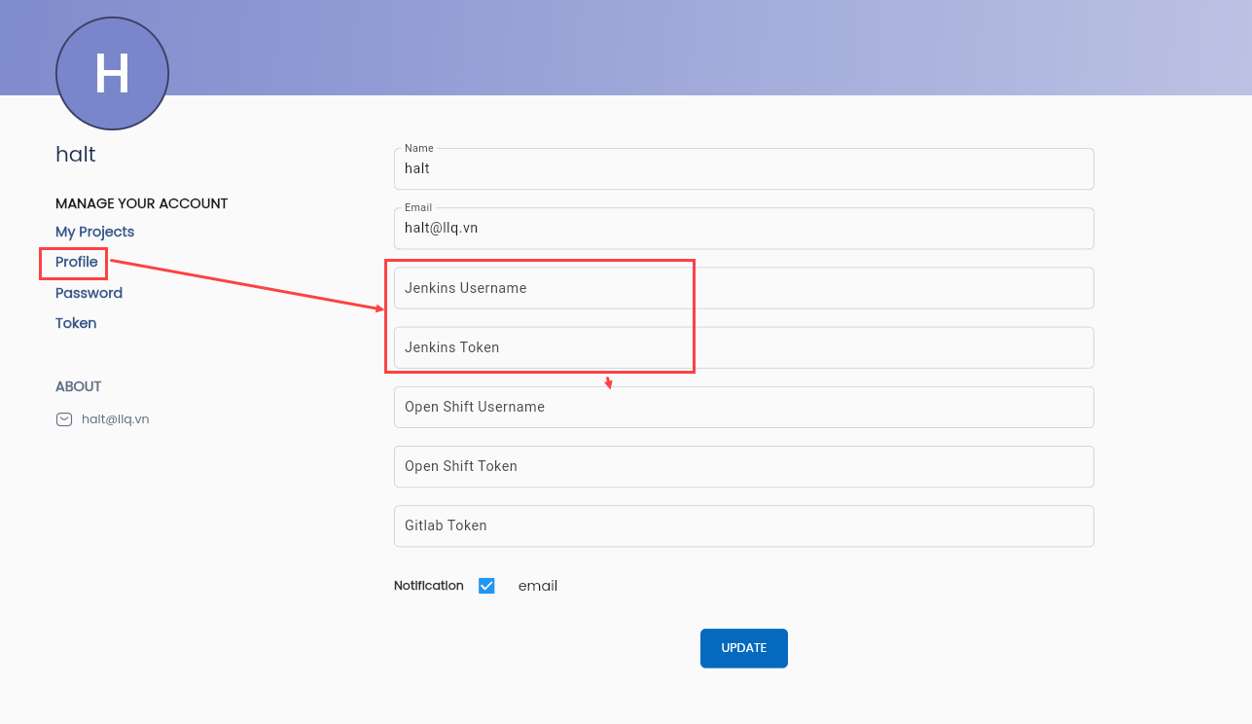Focus the Open Shift Username field
The height and width of the screenshot is (724, 1252).
click(x=744, y=407)
